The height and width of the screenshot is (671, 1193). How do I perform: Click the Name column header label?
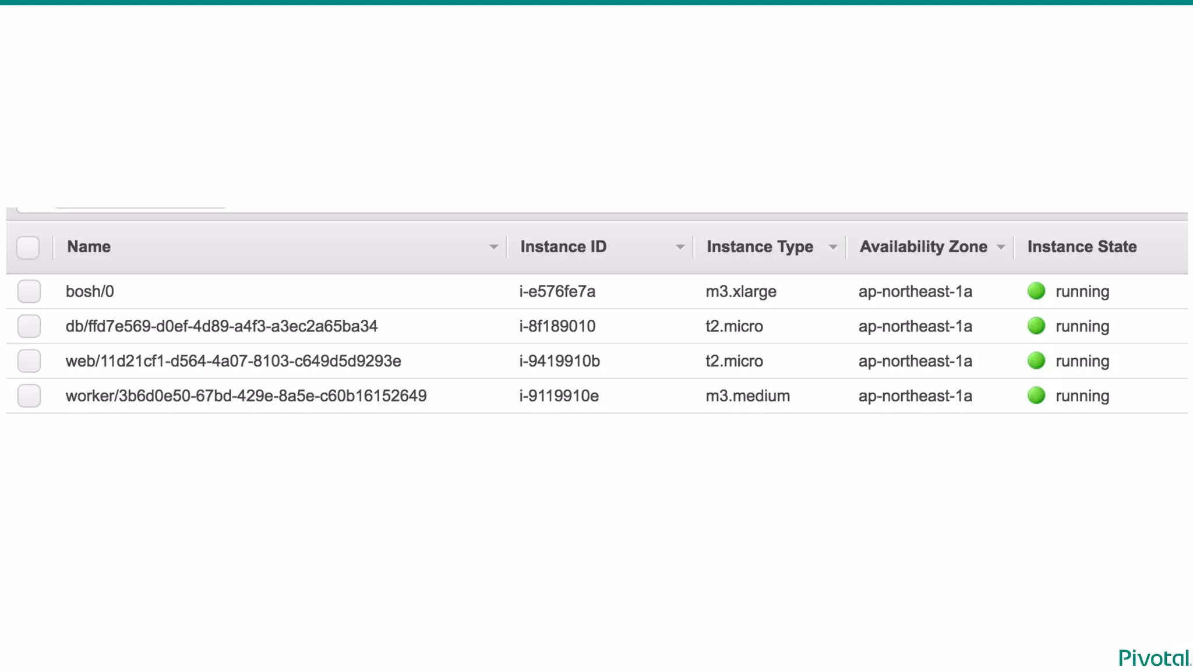tap(89, 247)
